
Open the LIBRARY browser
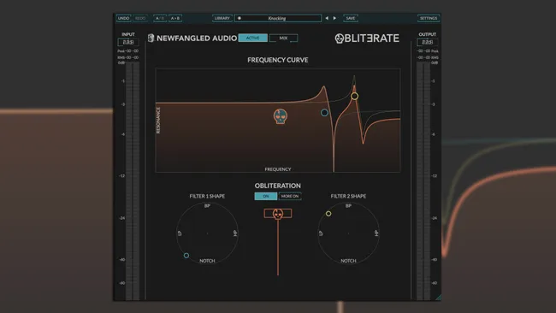point(222,18)
